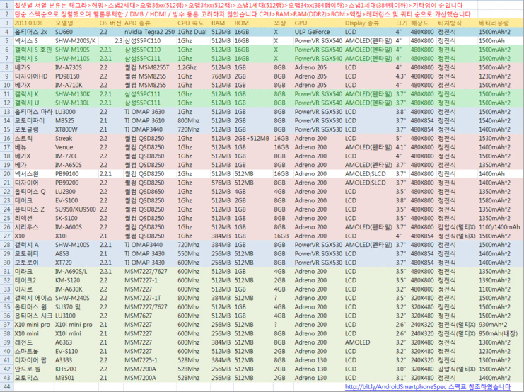Select the '퀄컴 QSD8650' cell
This screenshot has width=524, height=392.
pos(144,192)
